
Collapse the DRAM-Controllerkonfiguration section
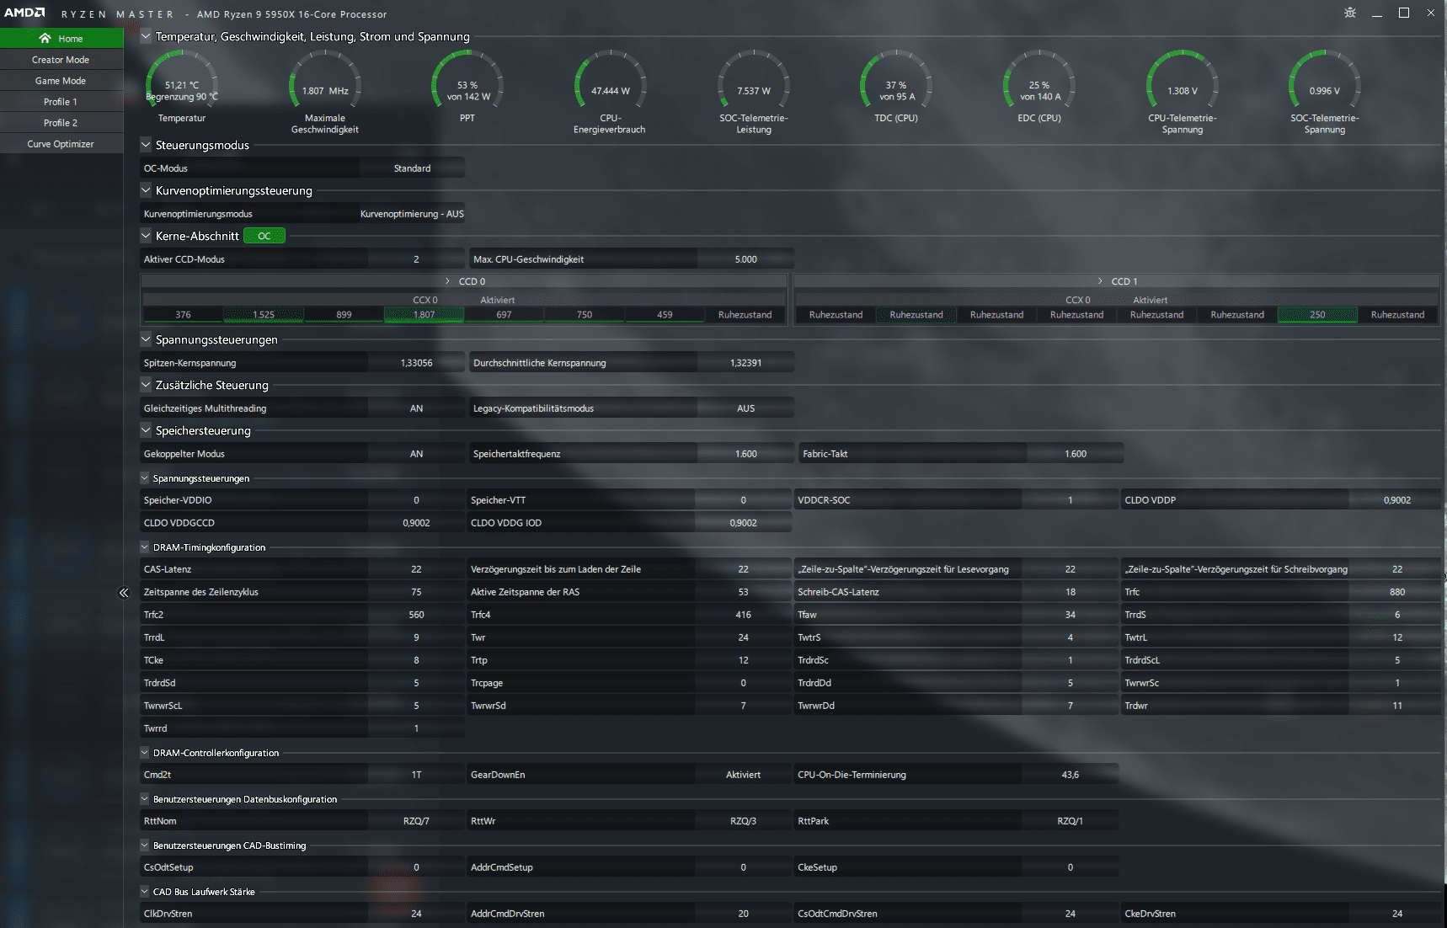click(145, 753)
